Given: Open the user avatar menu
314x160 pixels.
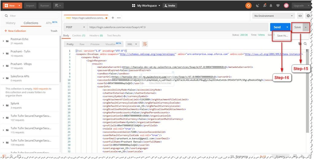Looking at the screenshot, I should coord(286,6).
